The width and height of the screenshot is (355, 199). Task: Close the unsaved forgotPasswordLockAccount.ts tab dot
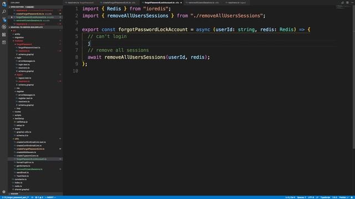click(x=181, y=3)
